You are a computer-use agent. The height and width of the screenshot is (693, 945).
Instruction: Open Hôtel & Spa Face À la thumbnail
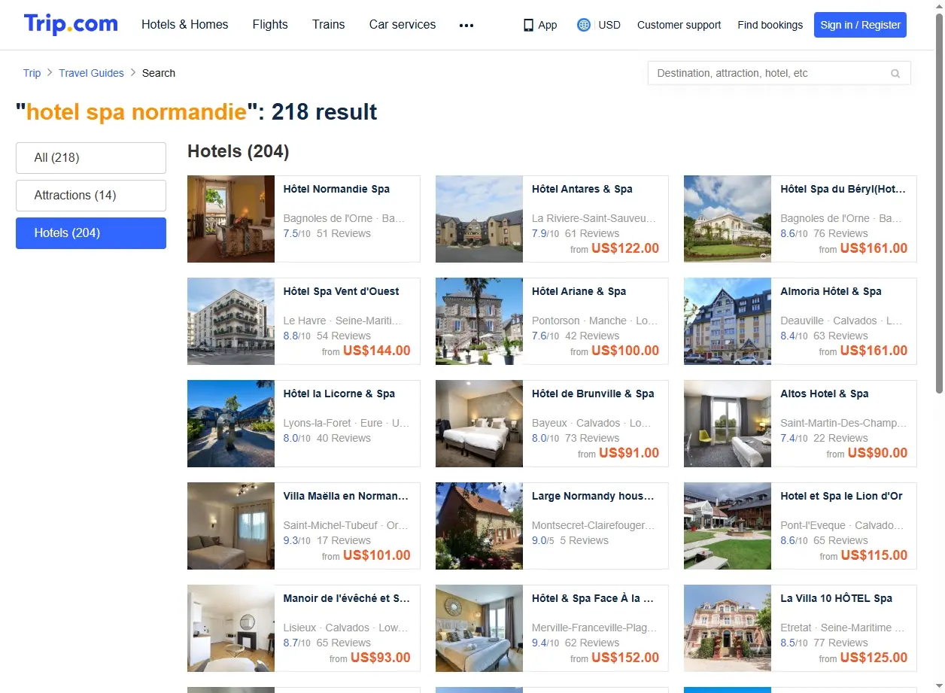[479, 628]
